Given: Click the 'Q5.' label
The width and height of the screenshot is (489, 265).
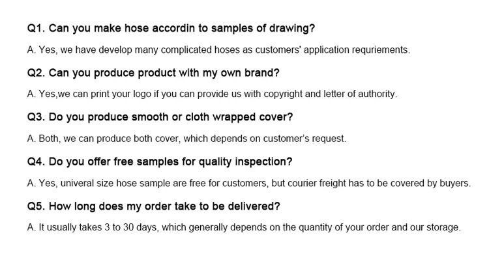Looking at the screenshot, I should pos(36,206).
